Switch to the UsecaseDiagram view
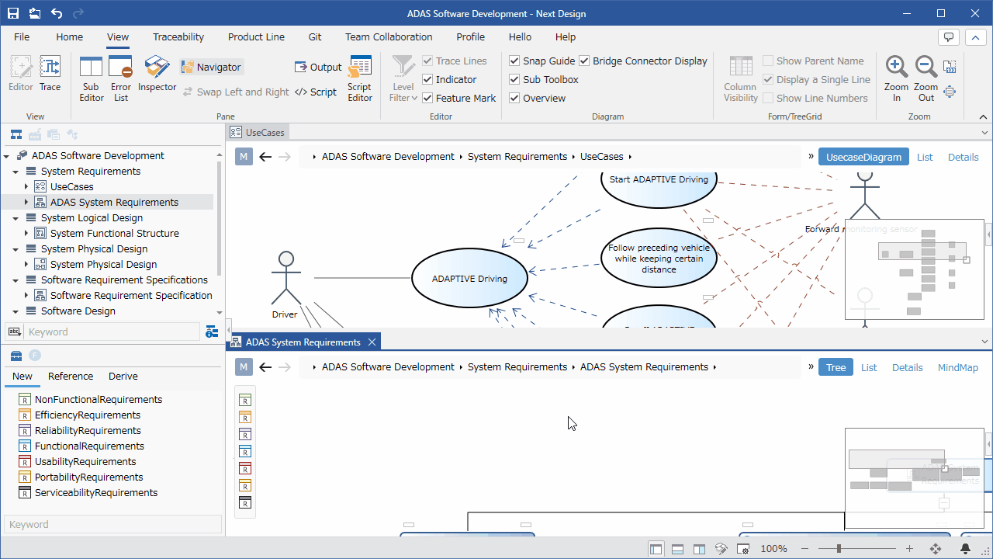The height and width of the screenshot is (559, 993). (863, 157)
